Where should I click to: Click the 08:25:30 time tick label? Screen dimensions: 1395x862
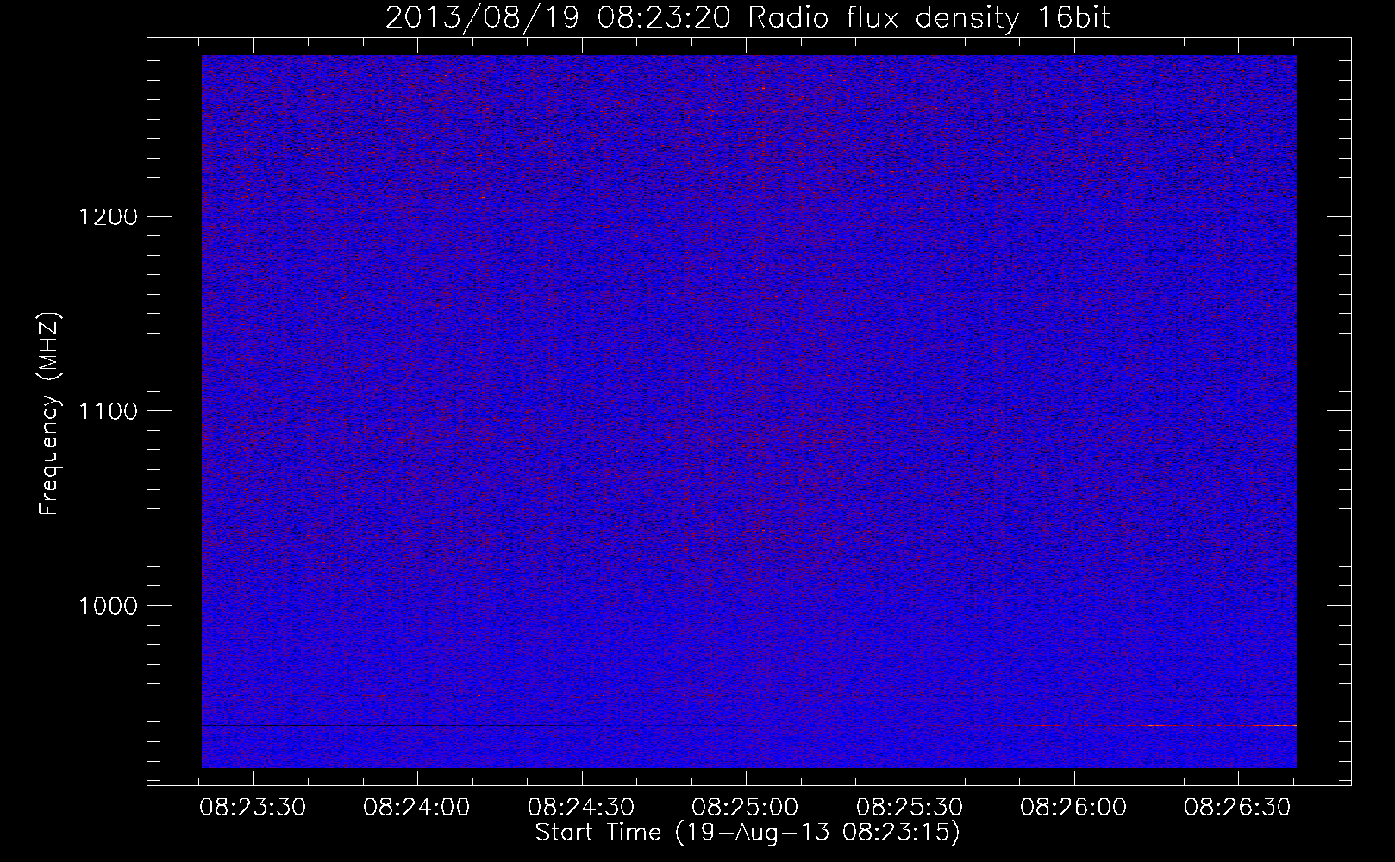tap(910, 808)
